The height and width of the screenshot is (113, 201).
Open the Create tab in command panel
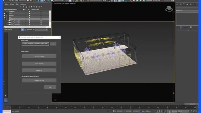177,4
